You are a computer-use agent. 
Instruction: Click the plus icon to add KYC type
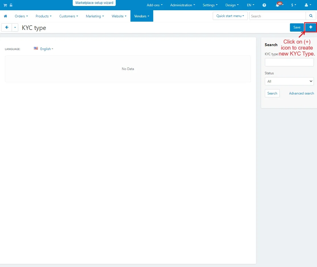[311, 27]
